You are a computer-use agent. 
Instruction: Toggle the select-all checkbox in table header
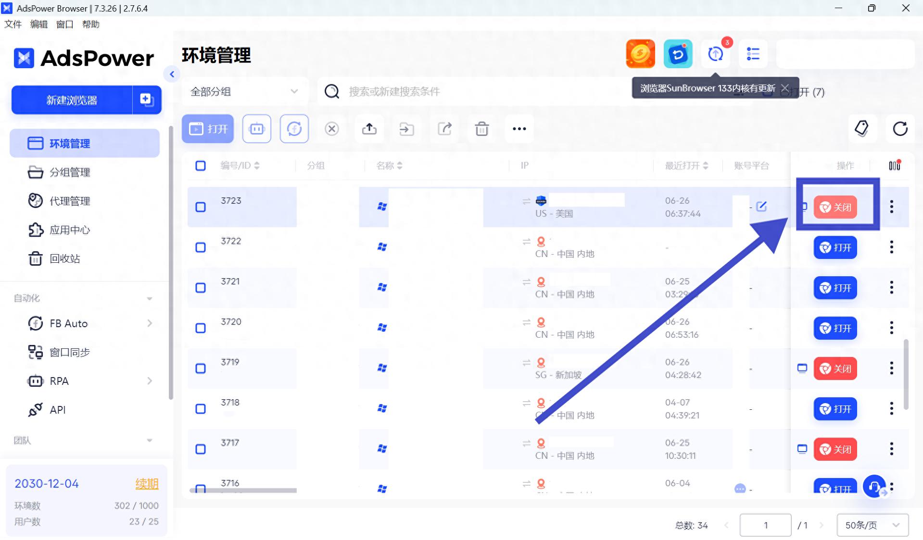click(x=201, y=166)
